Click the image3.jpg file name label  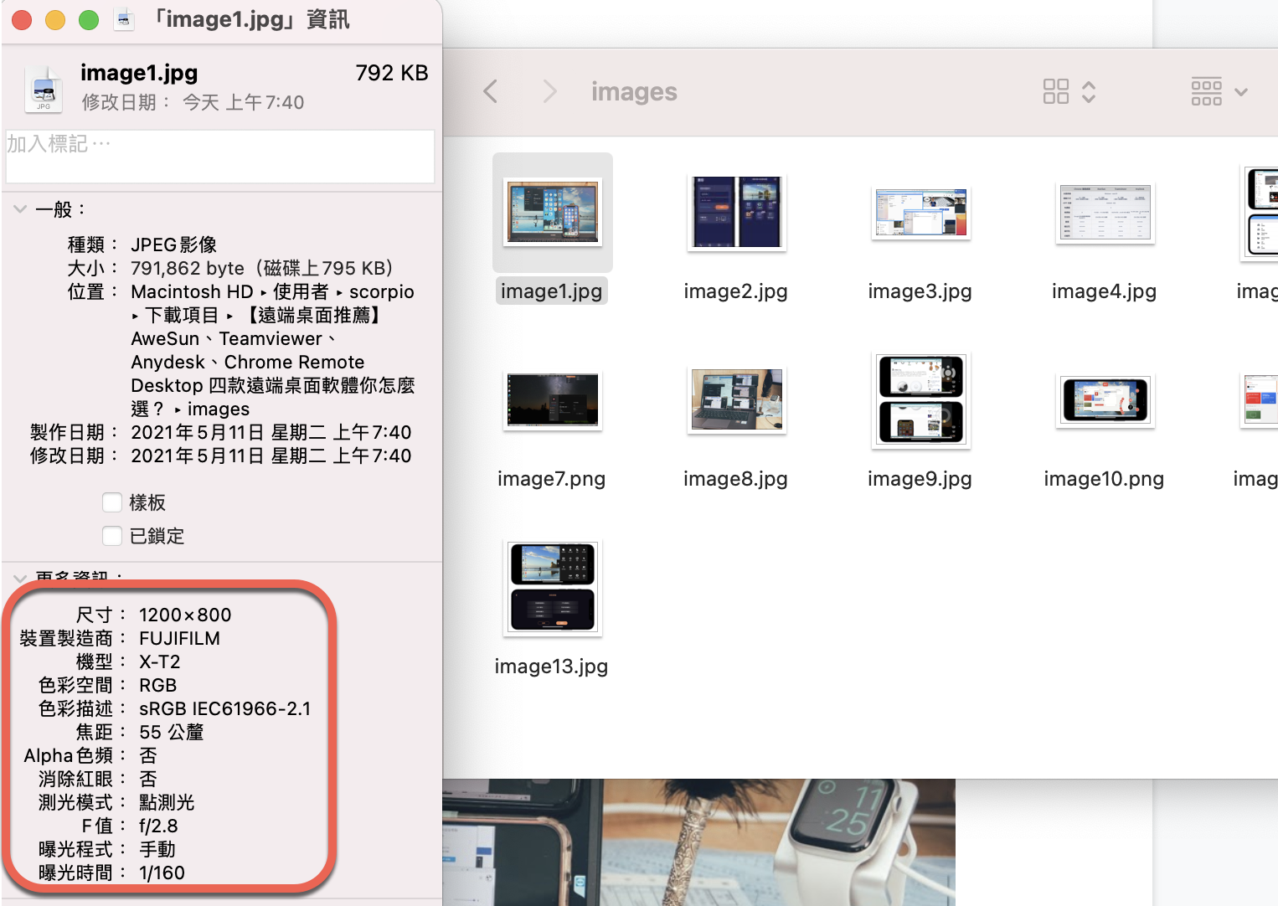[x=920, y=291]
